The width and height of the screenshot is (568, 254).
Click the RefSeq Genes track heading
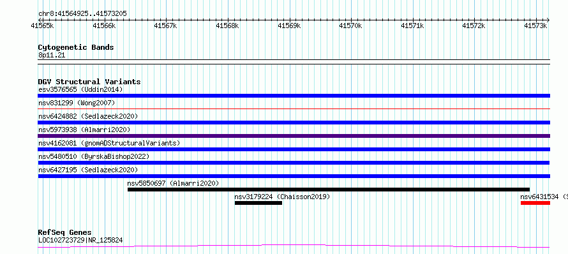pyautogui.click(x=65, y=232)
